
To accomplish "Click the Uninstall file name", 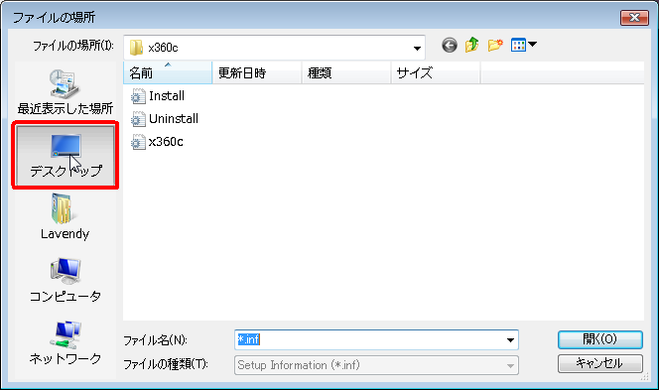I will (173, 119).
